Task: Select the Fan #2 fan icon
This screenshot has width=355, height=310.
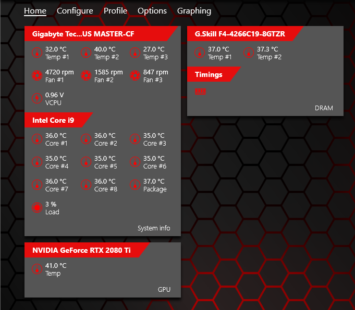Action: (x=86, y=75)
